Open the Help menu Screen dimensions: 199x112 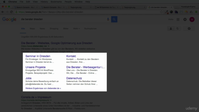pos(88,2)
